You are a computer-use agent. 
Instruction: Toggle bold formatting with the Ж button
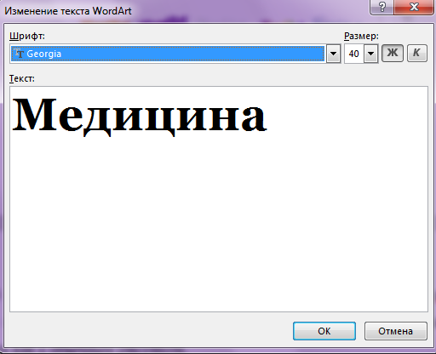click(393, 53)
